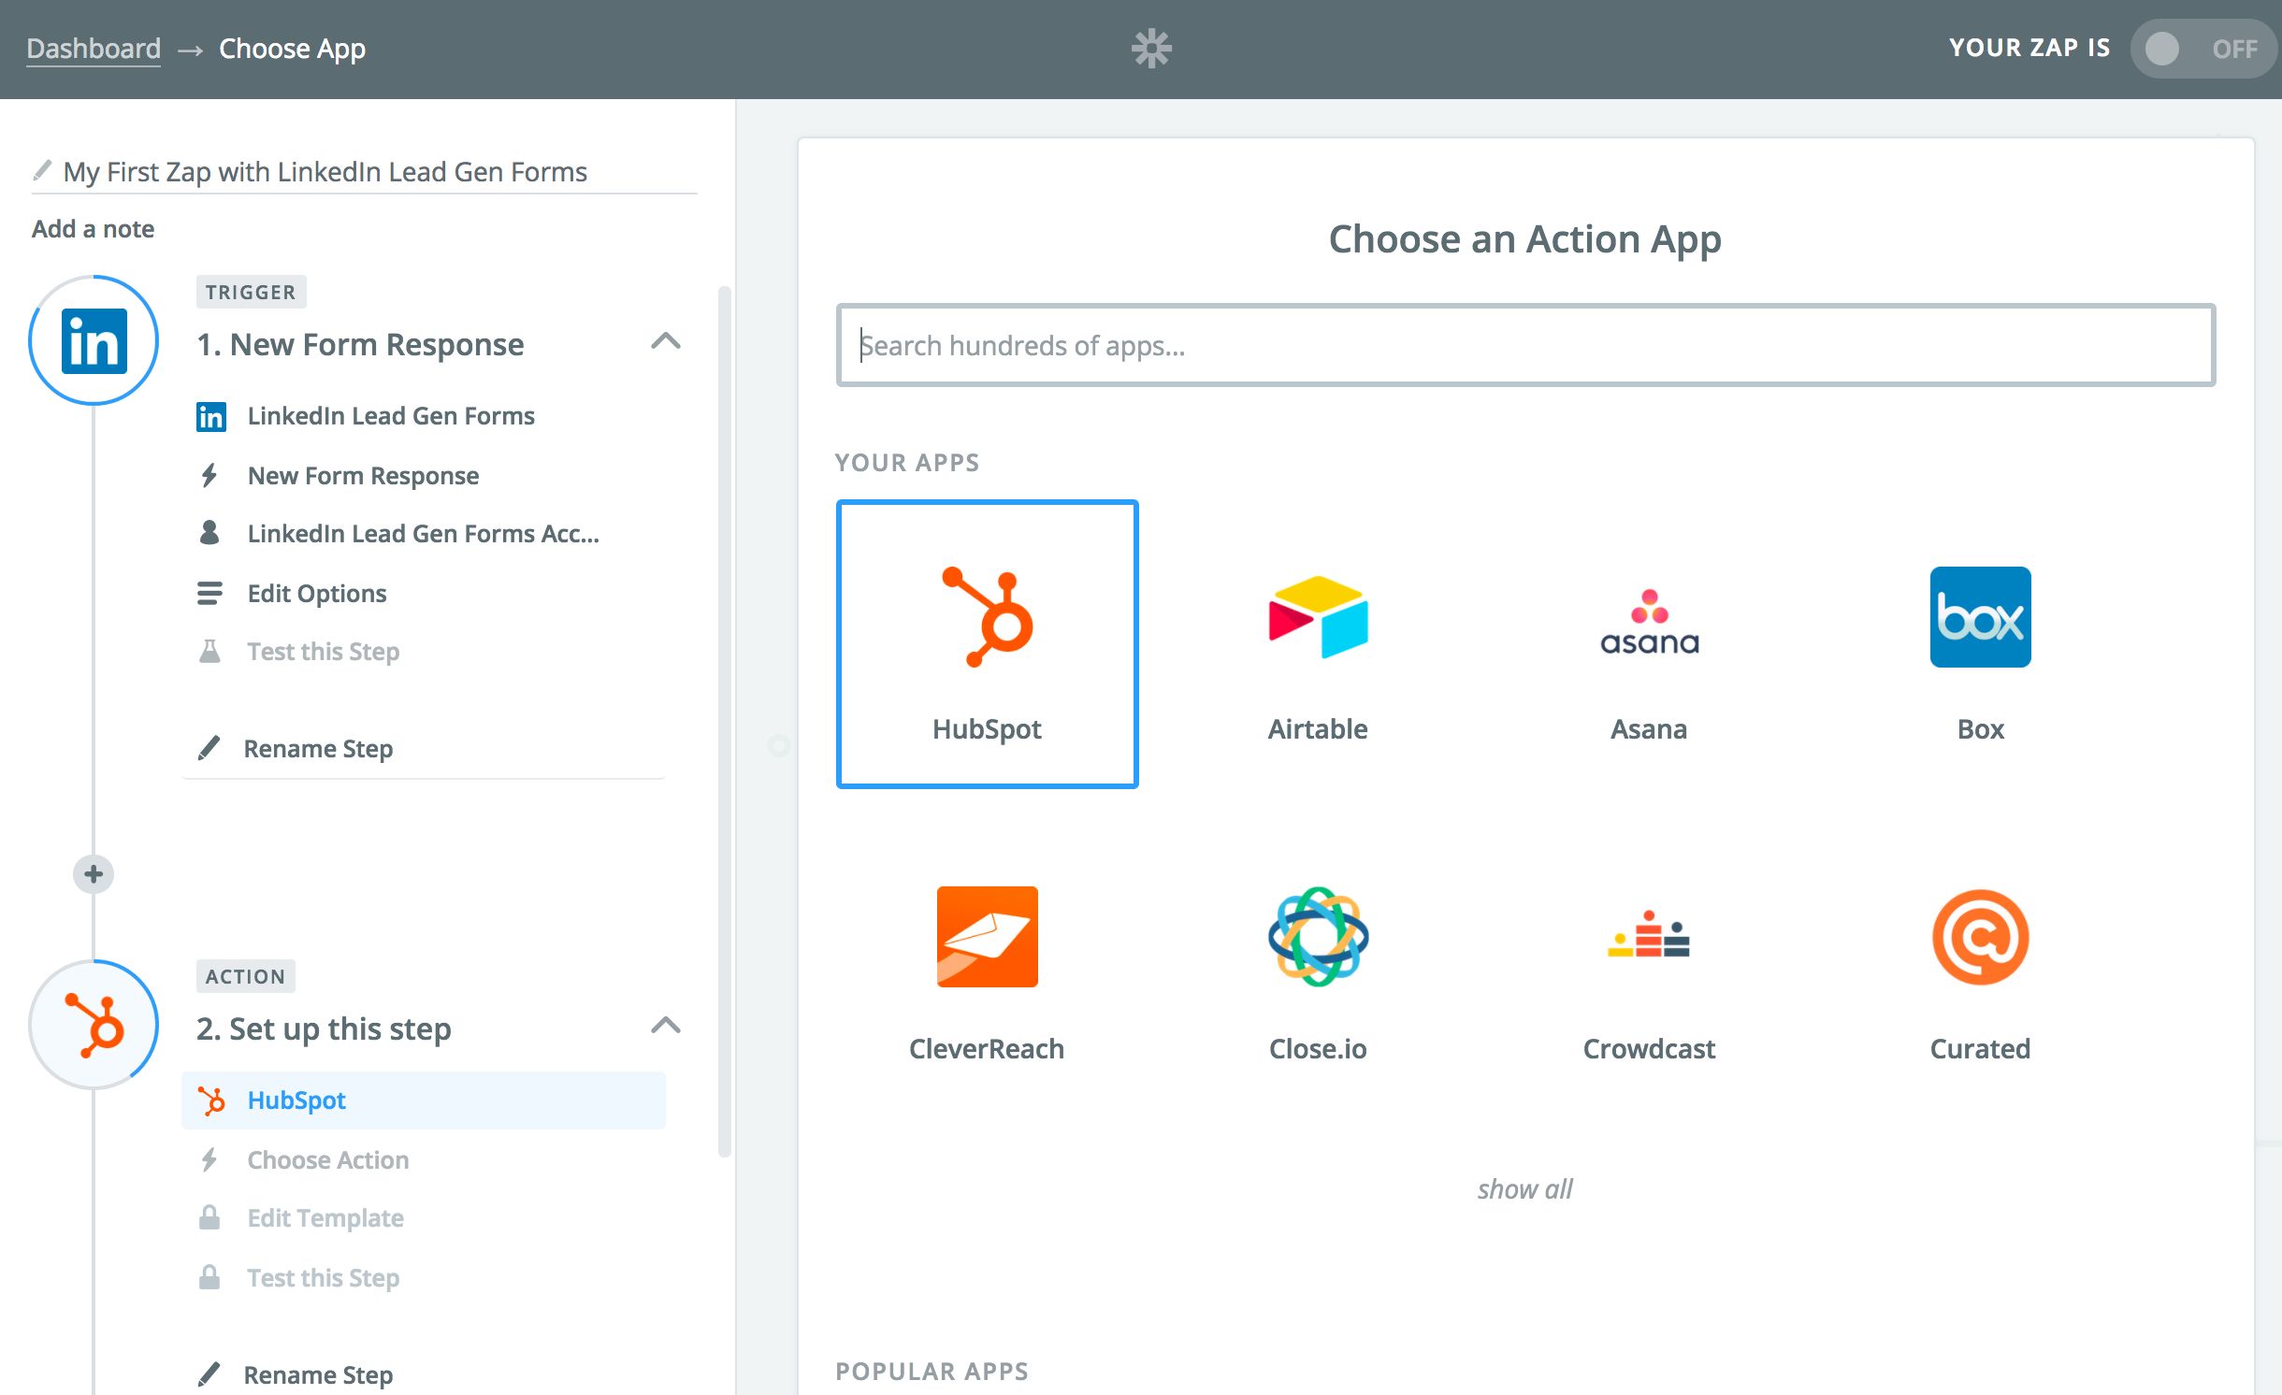The image size is (2282, 1395).
Task: Select the Box app icon
Action: tap(1980, 618)
